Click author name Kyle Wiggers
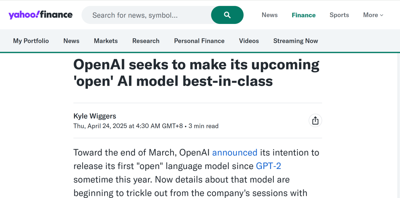 pyautogui.click(x=95, y=116)
